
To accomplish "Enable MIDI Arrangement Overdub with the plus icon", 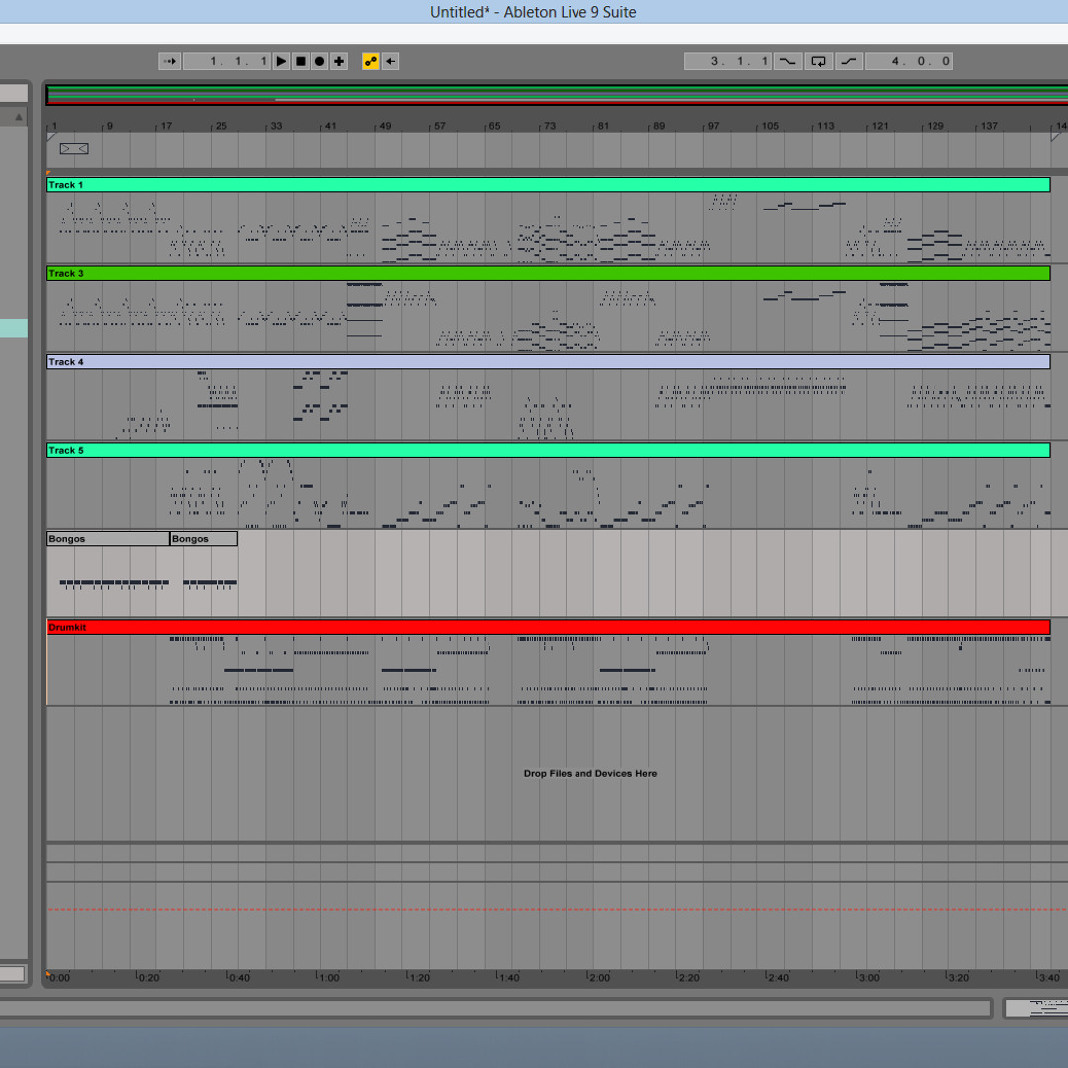I will click(x=340, y=61).
